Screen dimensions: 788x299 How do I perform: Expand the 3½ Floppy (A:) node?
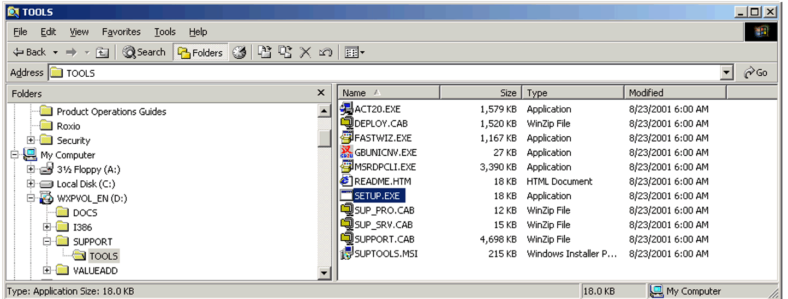(31, 169)
